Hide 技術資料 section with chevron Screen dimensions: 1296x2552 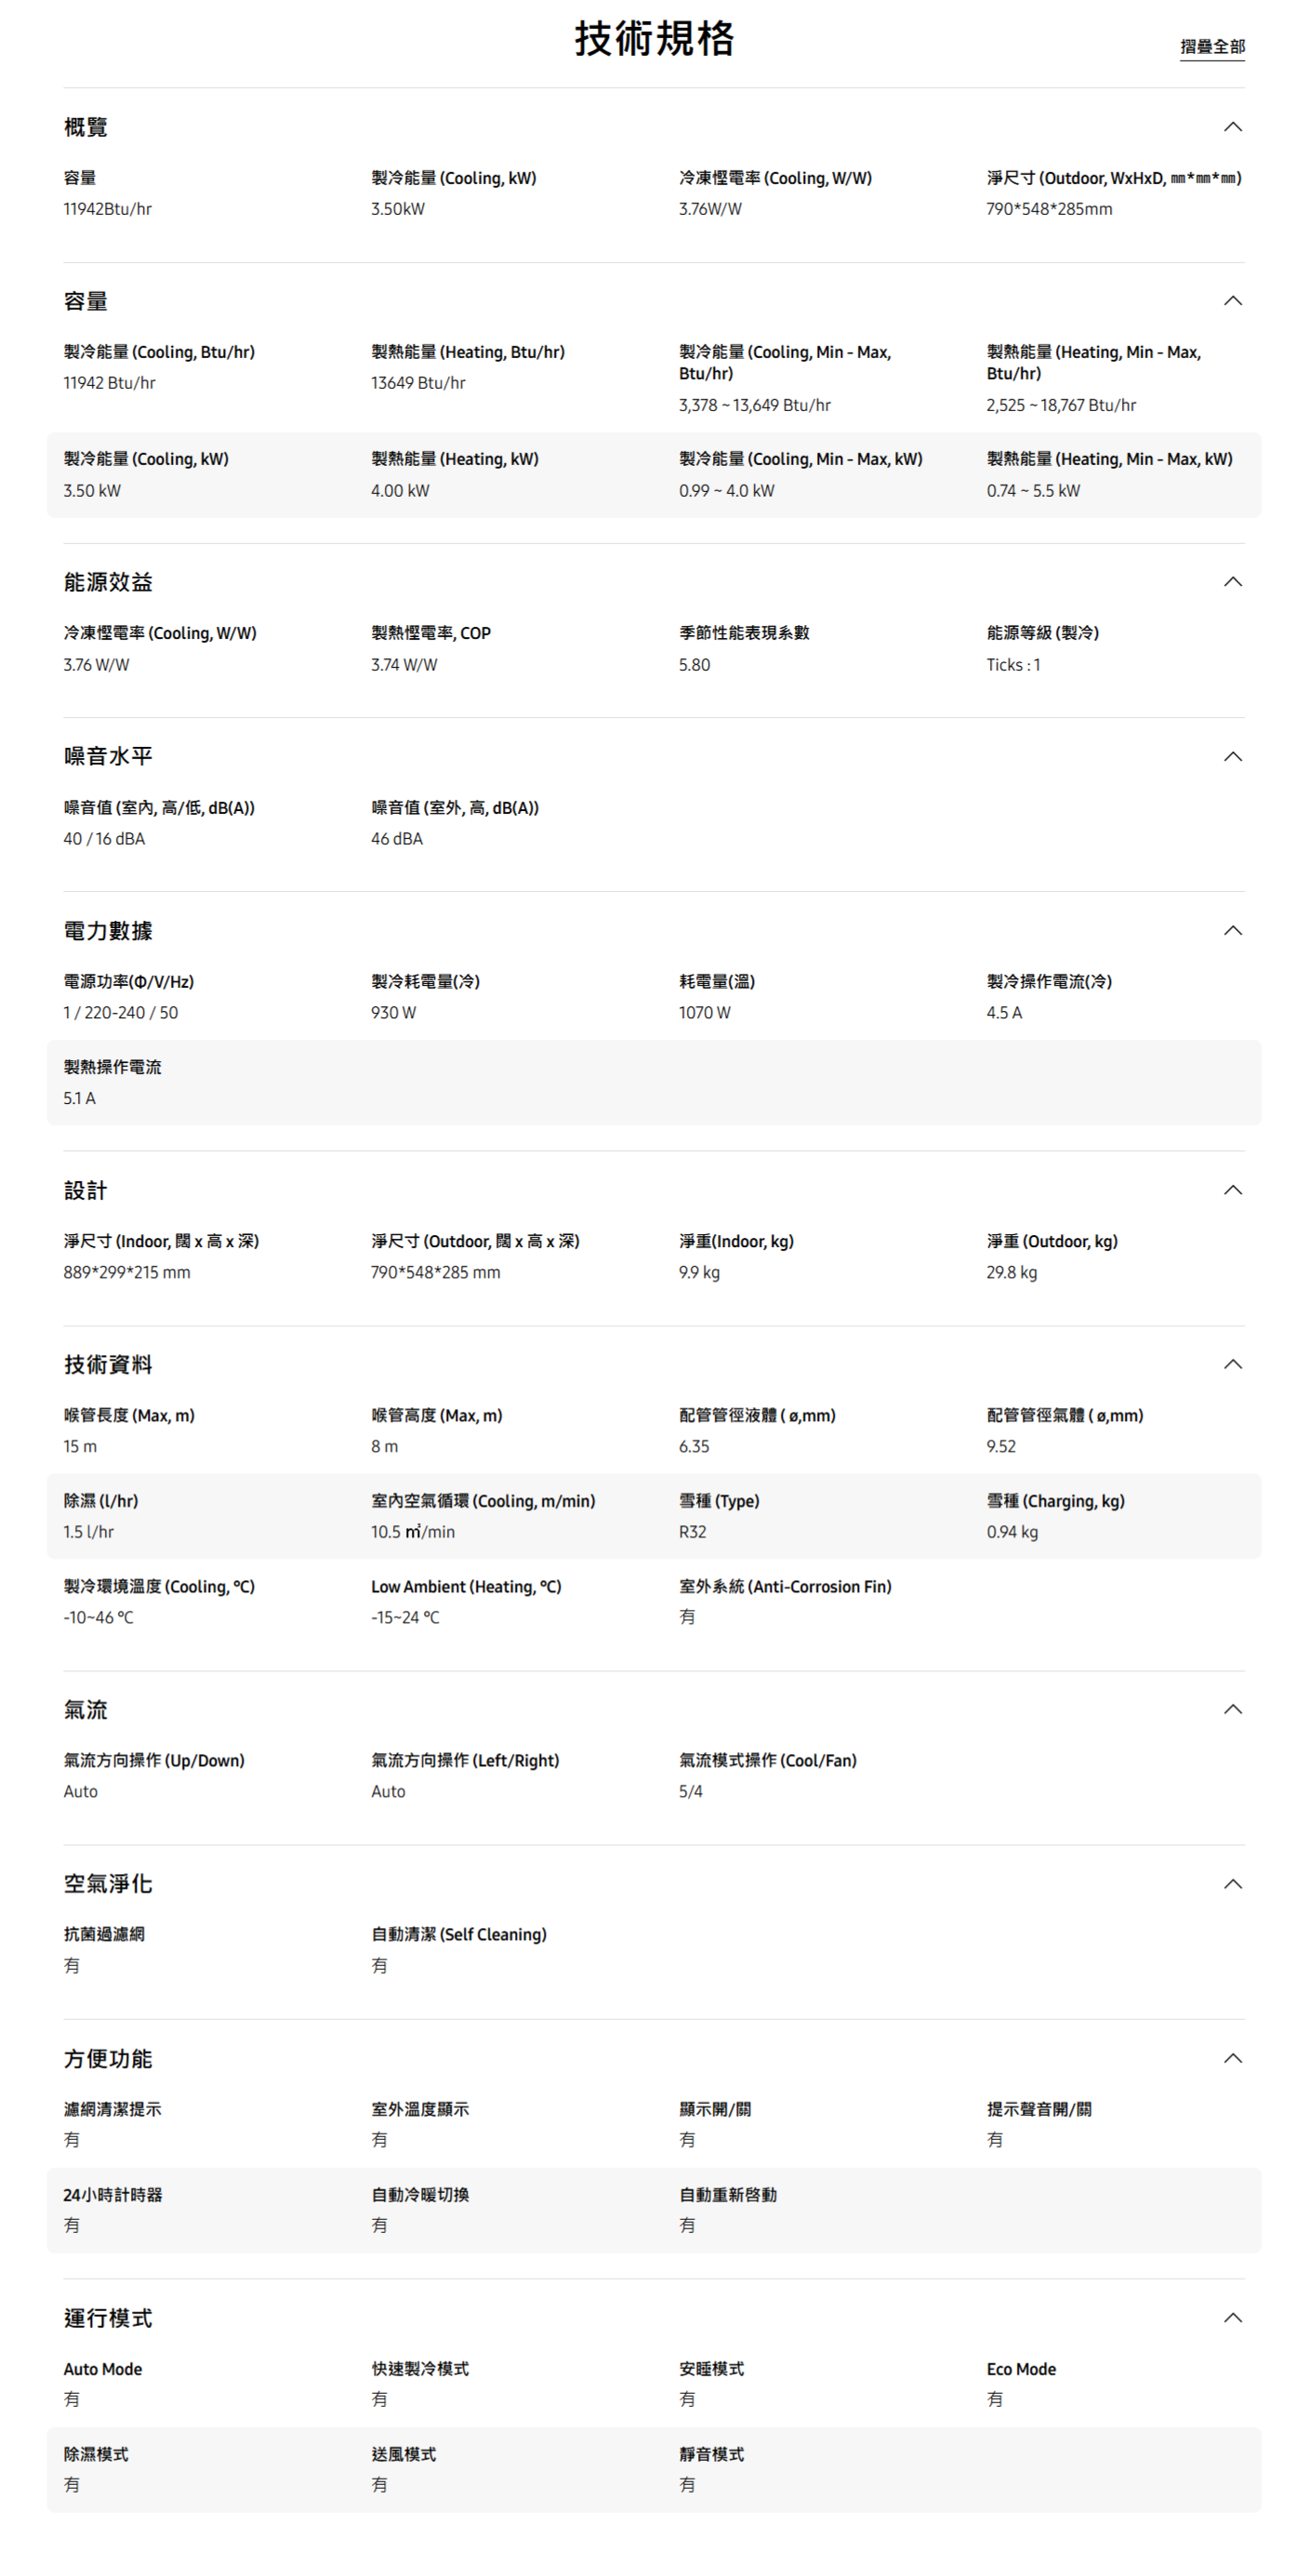point(1232,1364)
